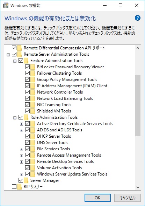This screenshot has width=145, height=206.
Task: Expand Active Directory Certificate Services Tools
Action: tap(21, 124)
